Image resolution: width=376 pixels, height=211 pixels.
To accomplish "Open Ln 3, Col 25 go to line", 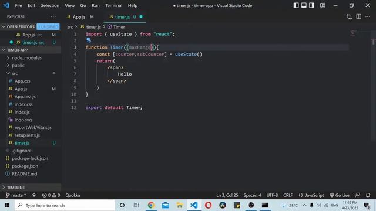I will coord(227,195).
